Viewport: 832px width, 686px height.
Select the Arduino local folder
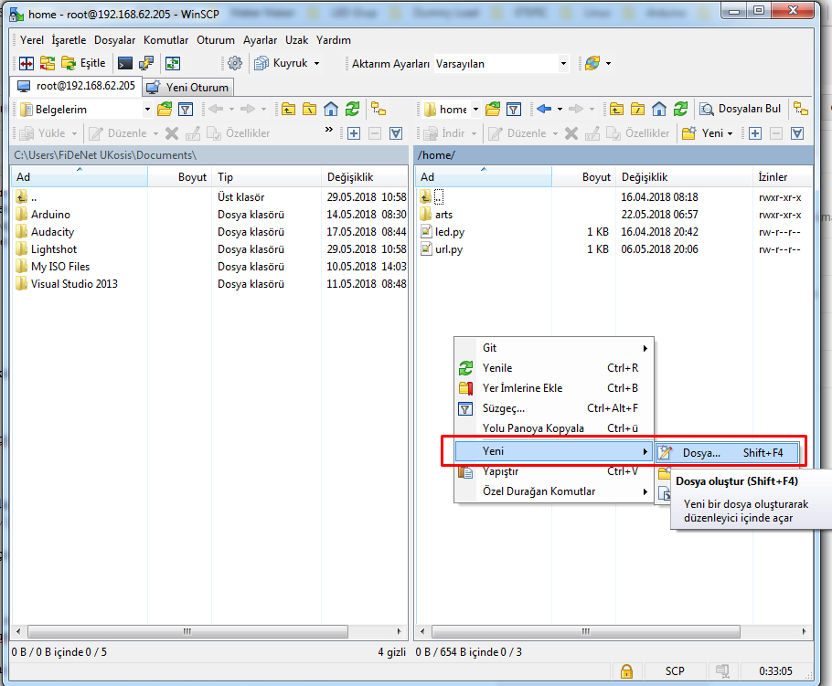tap(50, 215)
